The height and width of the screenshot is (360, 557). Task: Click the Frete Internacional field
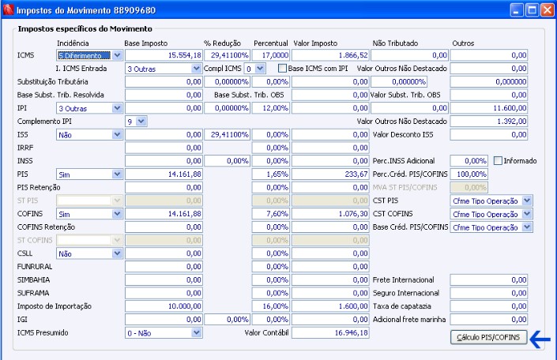[489, 279]
